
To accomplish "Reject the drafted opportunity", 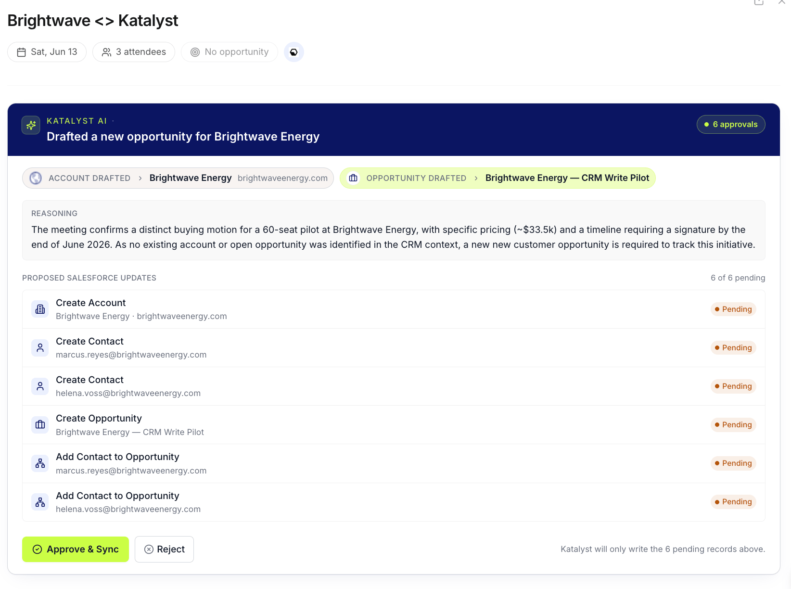I will pyautogui.click(x=164, y=549).
